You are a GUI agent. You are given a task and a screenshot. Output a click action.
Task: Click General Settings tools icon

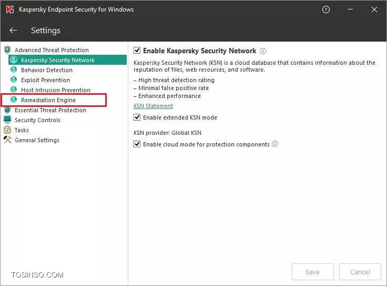7,140
